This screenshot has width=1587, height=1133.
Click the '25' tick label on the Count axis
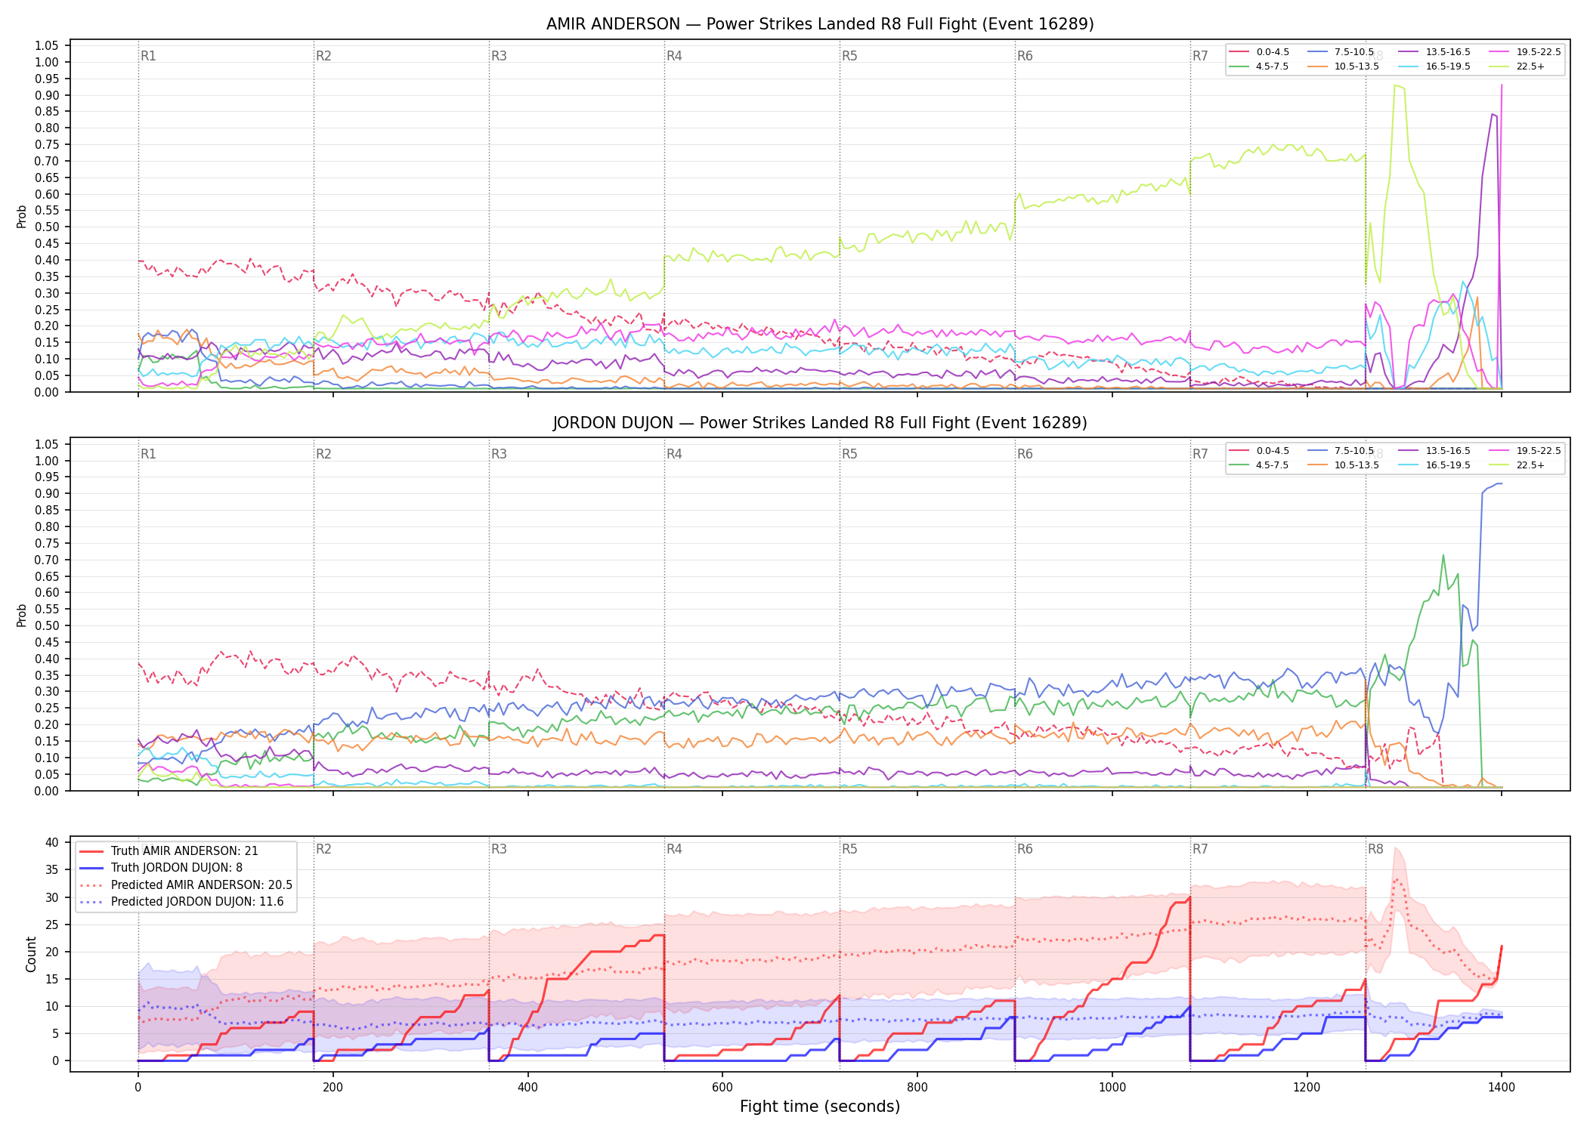tap(52, 925)
